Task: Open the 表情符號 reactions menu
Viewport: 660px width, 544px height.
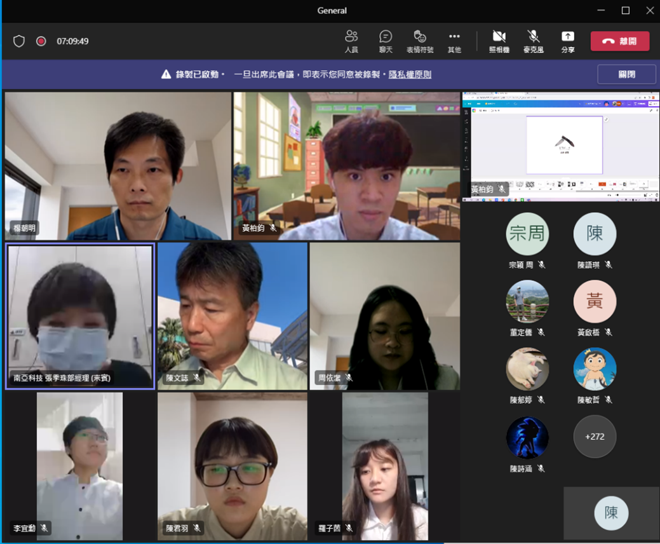Action: [420, 41]
